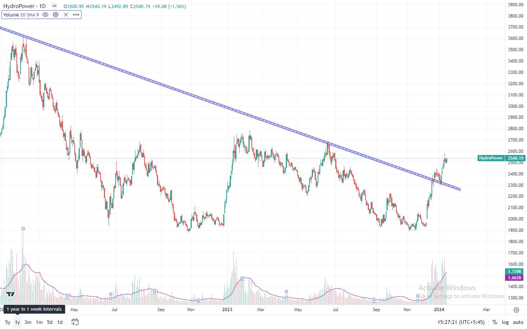Open the Go to date calendar icon
This screenshot has height=329, width=527.
[x=75, y=322]
